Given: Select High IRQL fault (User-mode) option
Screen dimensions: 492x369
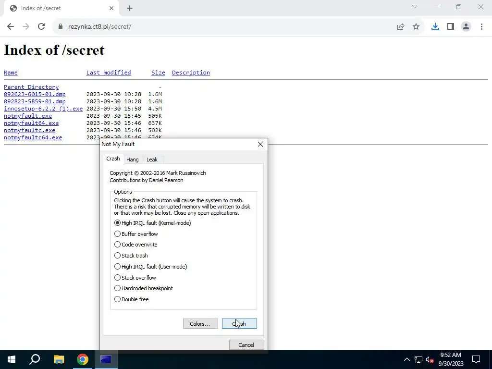Looking at the screenshot, I should point(151,266).
